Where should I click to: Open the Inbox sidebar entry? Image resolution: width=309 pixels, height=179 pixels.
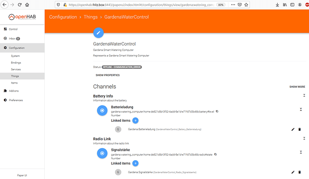[x=22, y=38]
